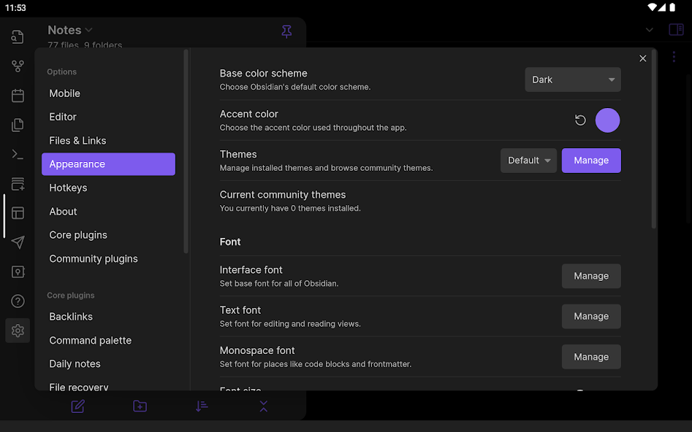Open the Base color scheme Dark dropdown
The image size is (692, 432).
click(572, 80)
